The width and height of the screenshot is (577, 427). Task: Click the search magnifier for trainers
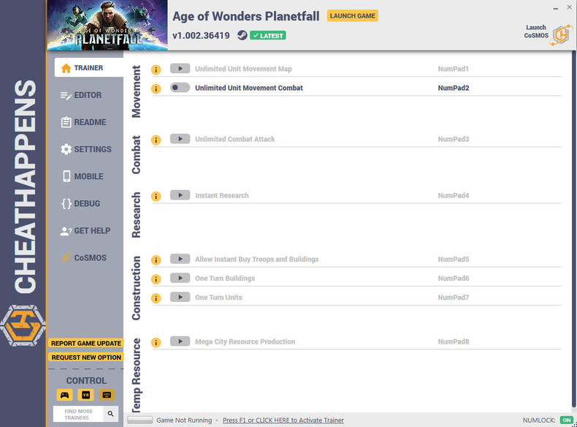pos(110,414)
